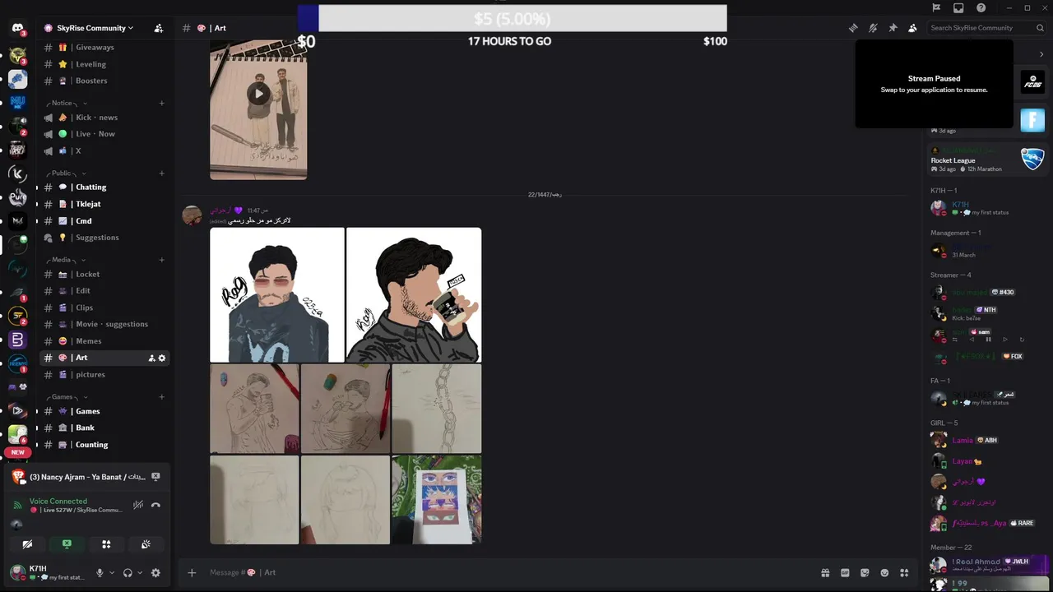The image size is (1053, 592).
Task: Toggle noise suppression icon
Action: [138, 505]
